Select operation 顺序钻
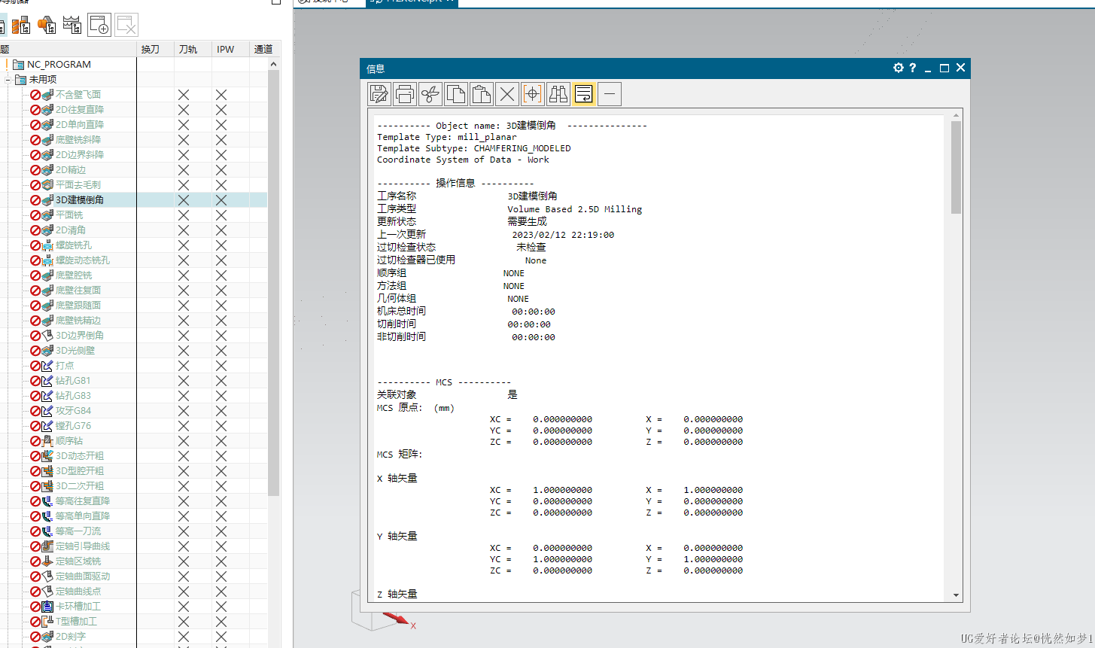1095x648 pixels. click(69, 441)
